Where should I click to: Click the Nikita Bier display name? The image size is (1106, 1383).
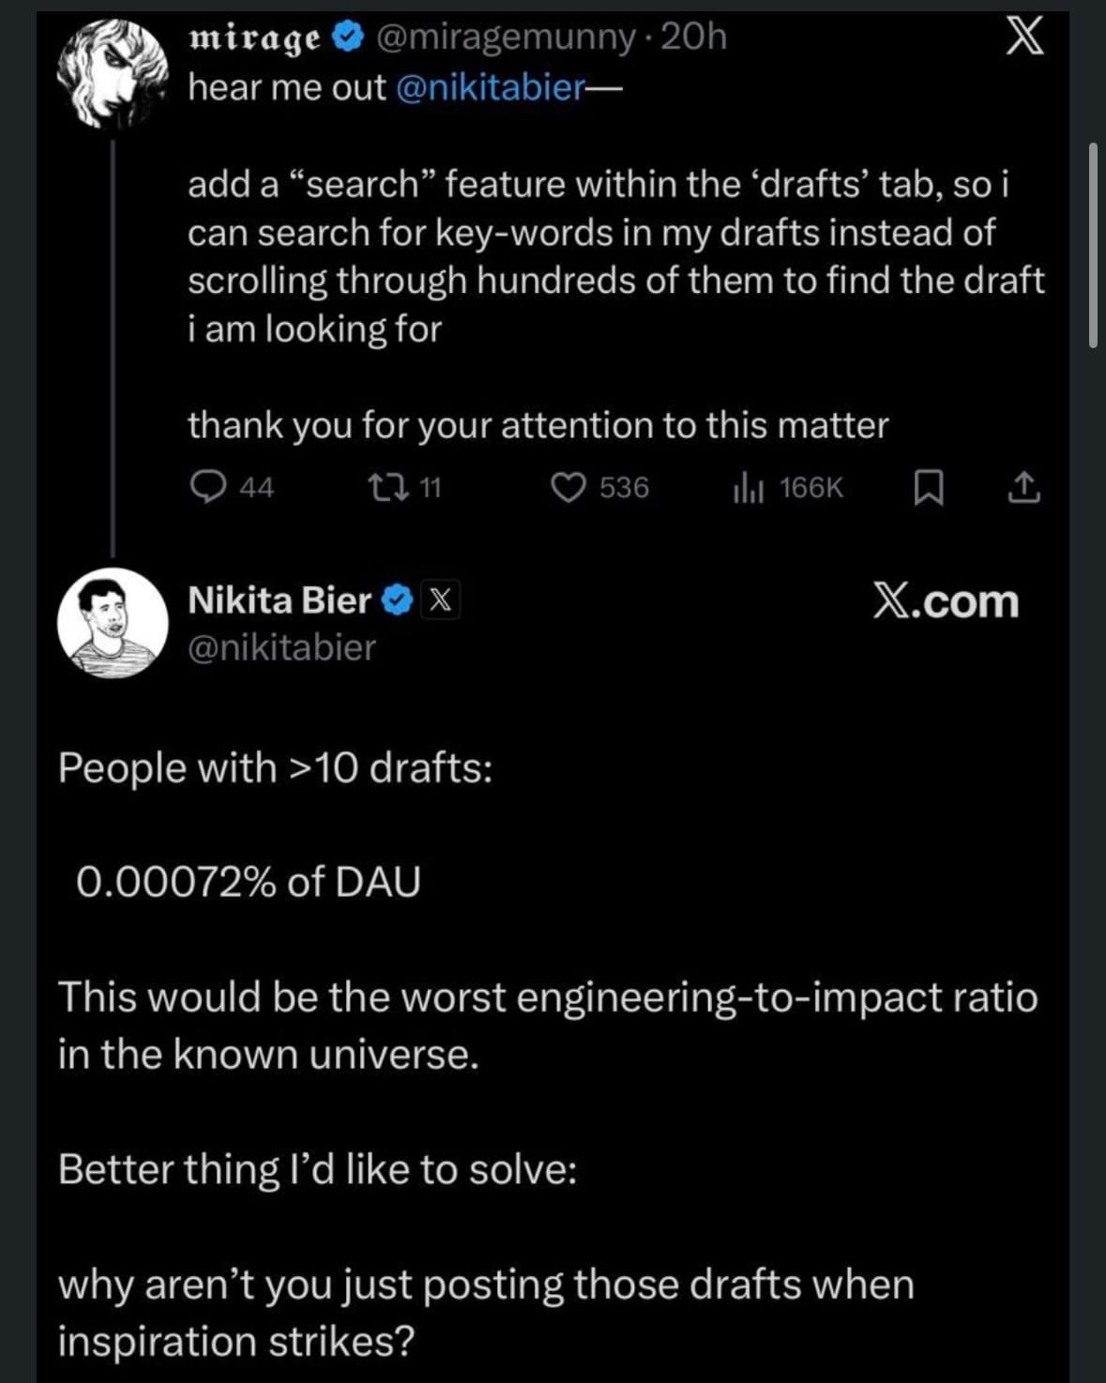pyautogui.click(x=280, y=600)
